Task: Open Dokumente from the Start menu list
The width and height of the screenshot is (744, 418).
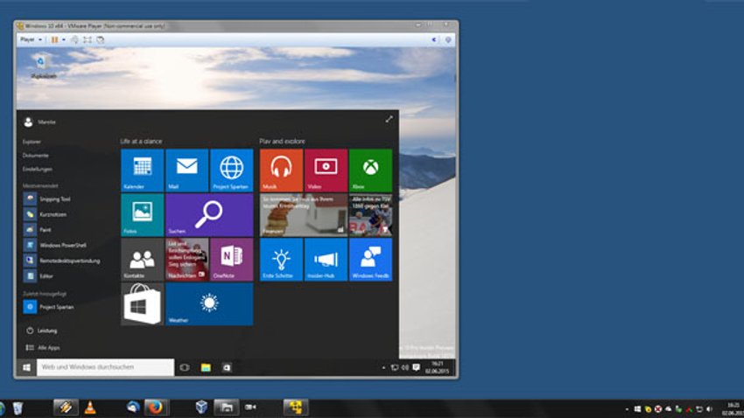Action: (36, 156)
